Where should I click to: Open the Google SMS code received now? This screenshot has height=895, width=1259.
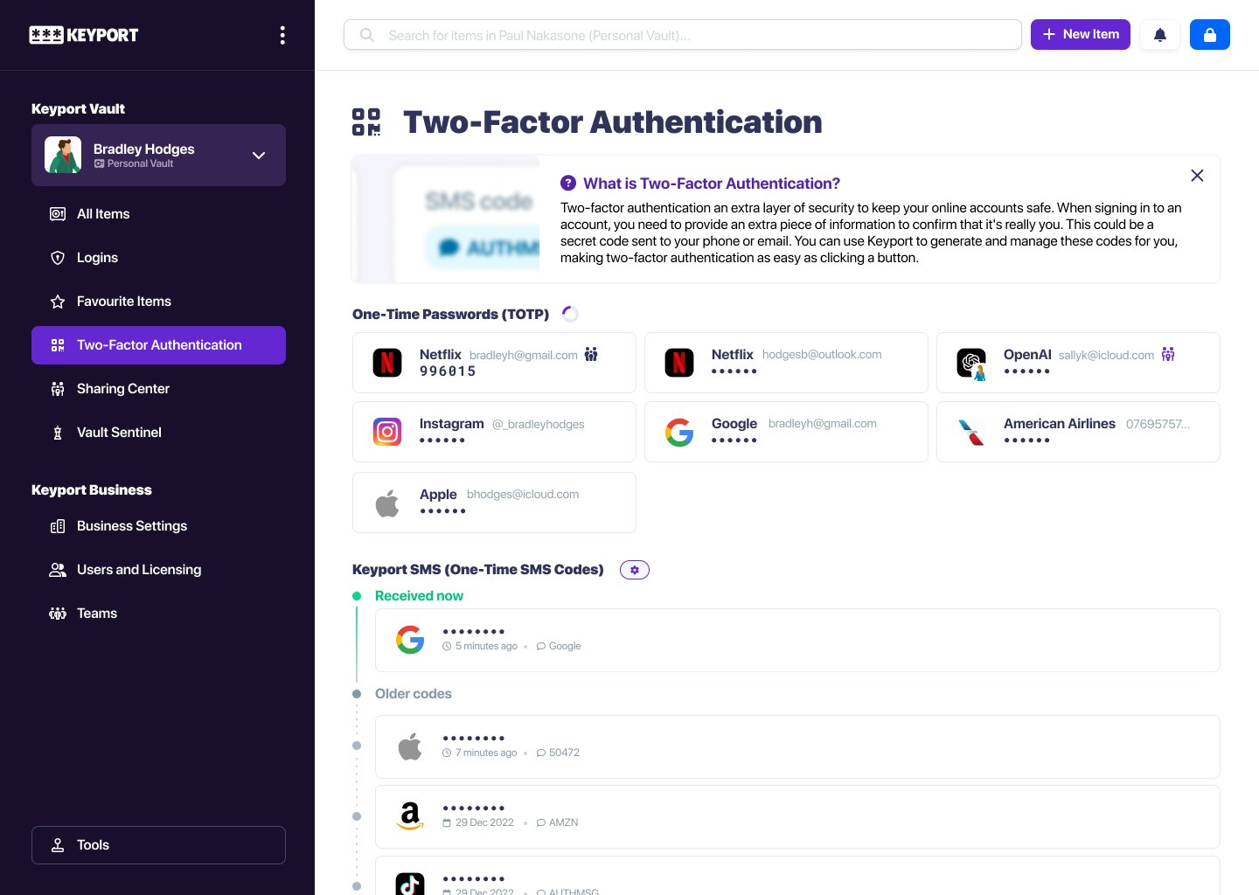click(x=797, y=640)
